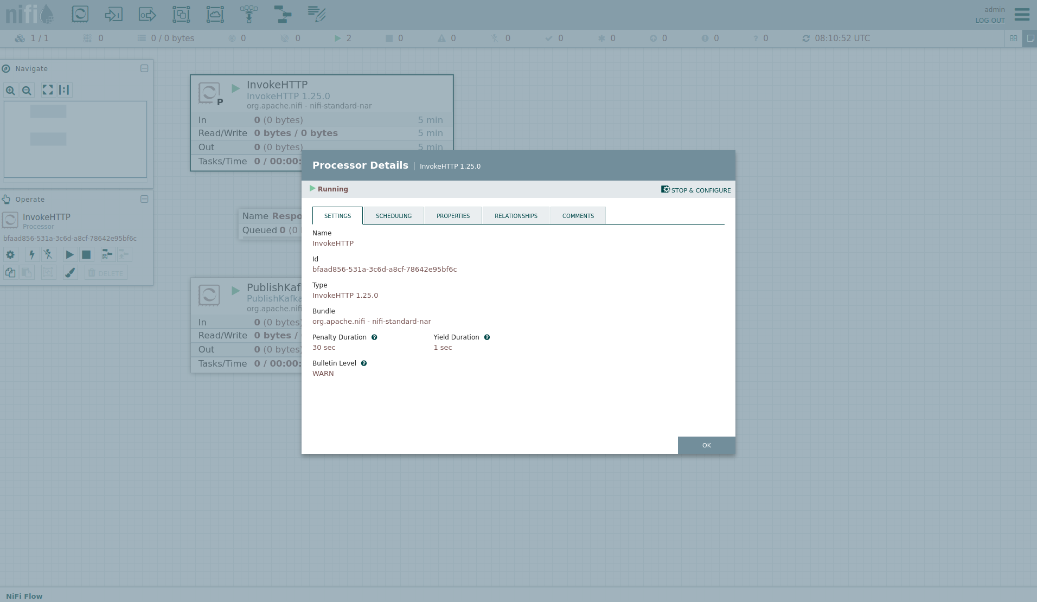The width and height of the screenshot is (1037, 602).
Task: Click the Remote Process Group icon
Action: click(215, 14)
